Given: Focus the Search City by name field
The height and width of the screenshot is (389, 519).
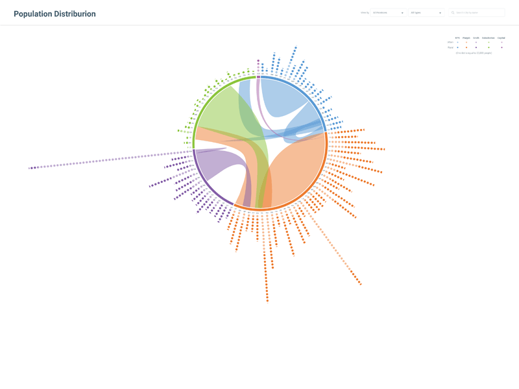Looking at the screenshot, I should [477, 13].
